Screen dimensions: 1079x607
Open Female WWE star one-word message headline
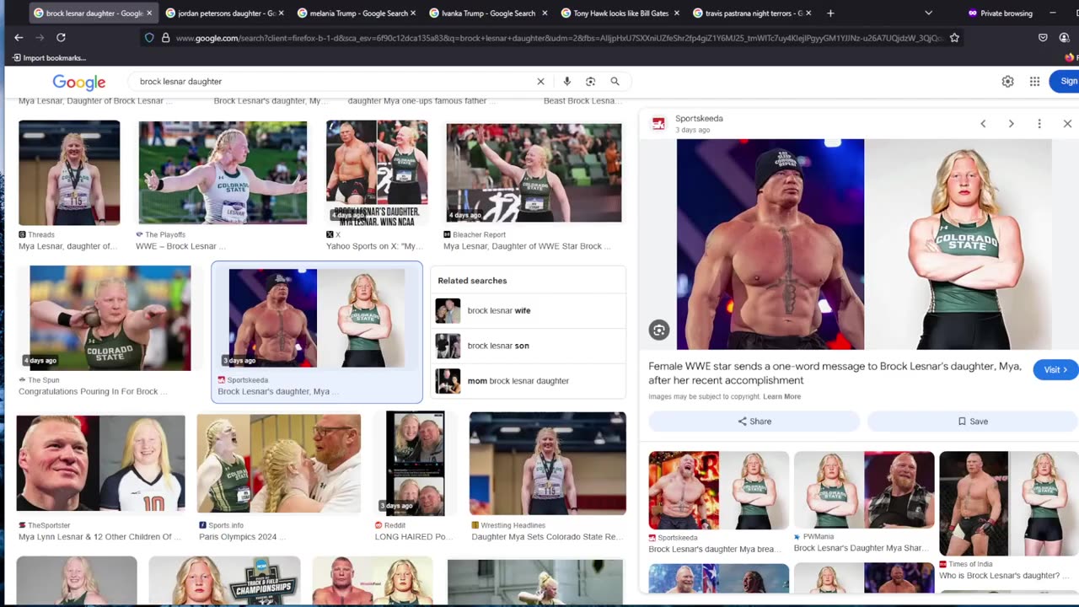coord(835,373)
